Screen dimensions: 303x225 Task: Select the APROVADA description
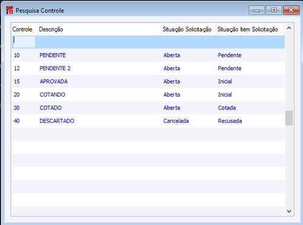click(x=53, y=82)
